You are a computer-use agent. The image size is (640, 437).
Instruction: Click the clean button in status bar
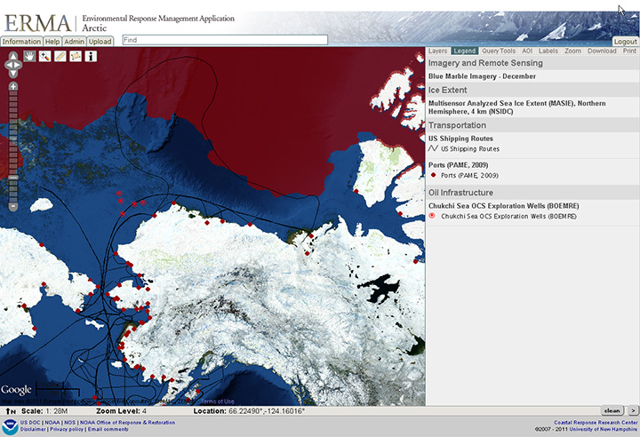612,410
